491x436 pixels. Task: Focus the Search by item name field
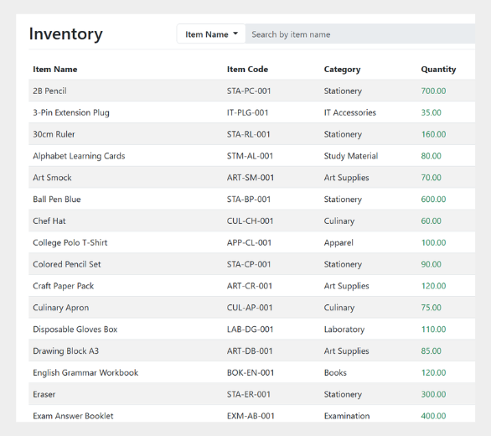pyautogui.click(x=360, y=34)
